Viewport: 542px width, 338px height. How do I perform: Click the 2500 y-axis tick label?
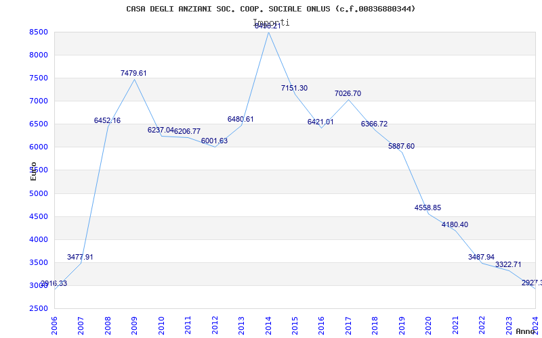pos(39,308)
